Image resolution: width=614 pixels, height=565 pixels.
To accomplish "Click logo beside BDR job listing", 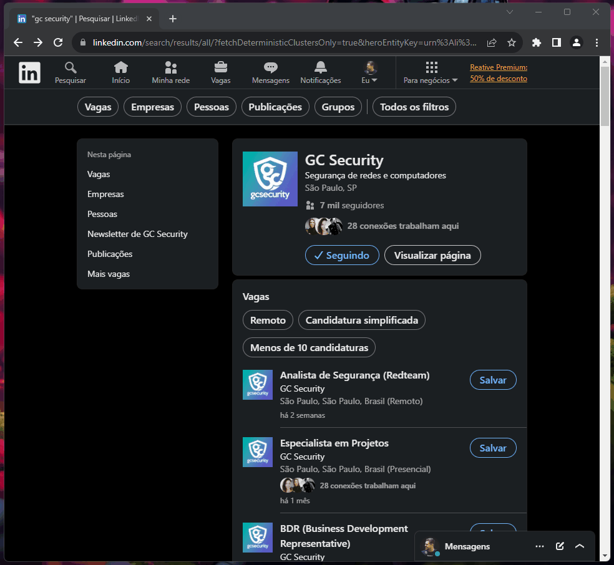I will [x=258, y=538].
